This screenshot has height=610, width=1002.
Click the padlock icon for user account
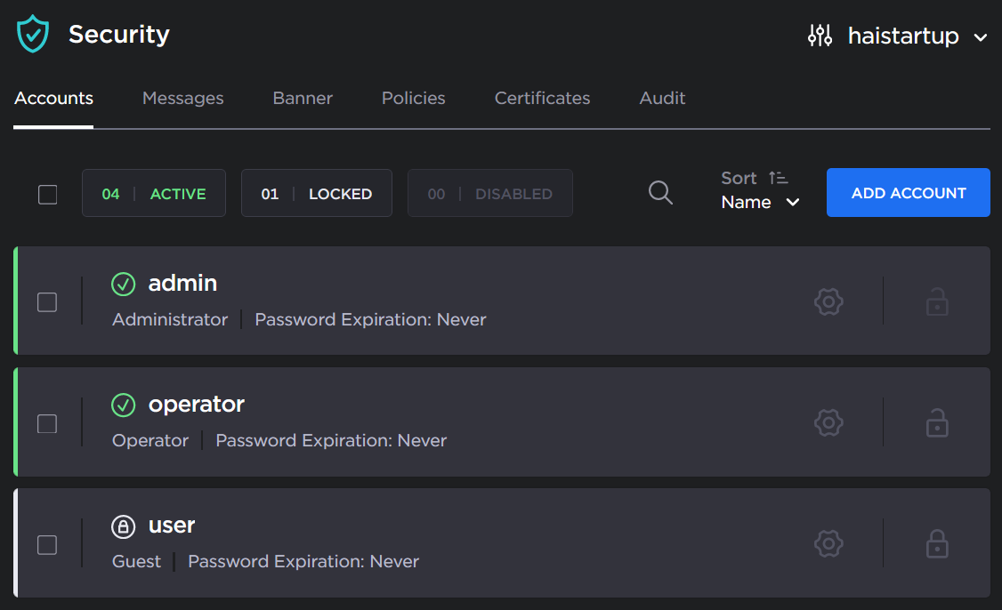(x=937, y=543)
